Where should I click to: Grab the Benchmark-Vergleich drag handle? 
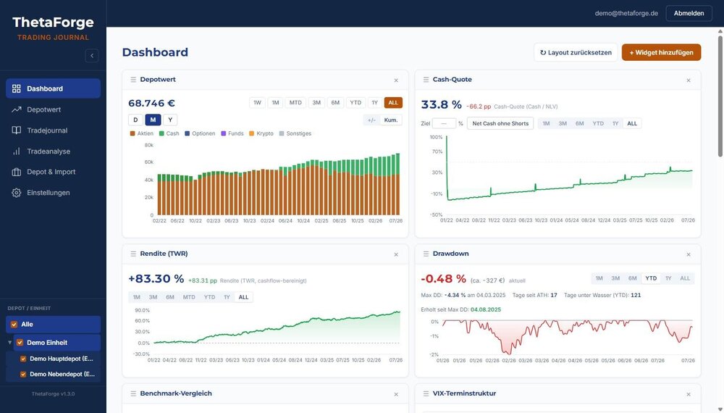tap(133, 393)
